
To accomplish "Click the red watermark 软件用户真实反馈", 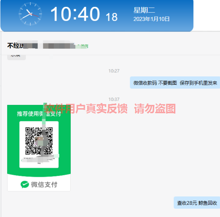I will point(86,109).
